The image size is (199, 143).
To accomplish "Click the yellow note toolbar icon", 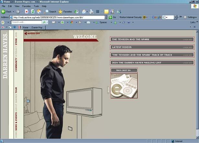I will click(106, 12).
